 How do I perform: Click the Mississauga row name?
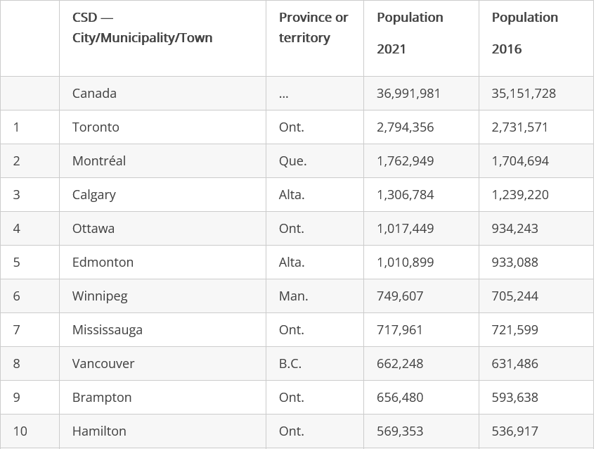tap(107, 330)
